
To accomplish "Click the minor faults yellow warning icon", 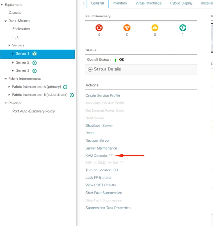I will click(155, 28).
